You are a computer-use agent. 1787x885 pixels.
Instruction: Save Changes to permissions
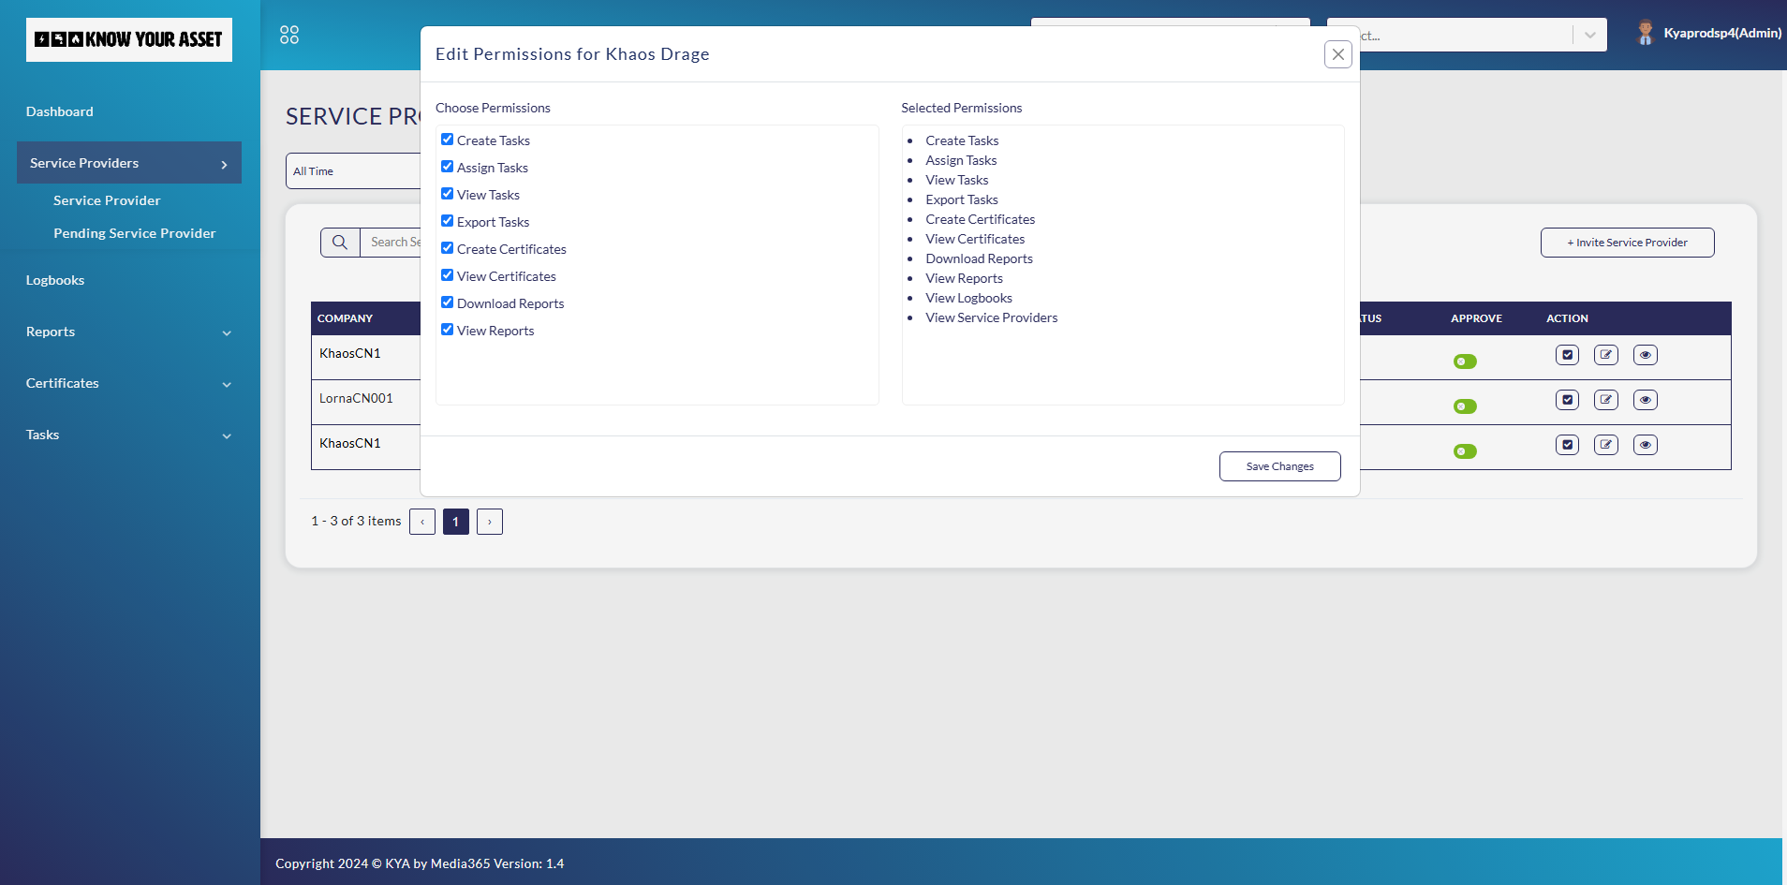tap(1279, 466)
